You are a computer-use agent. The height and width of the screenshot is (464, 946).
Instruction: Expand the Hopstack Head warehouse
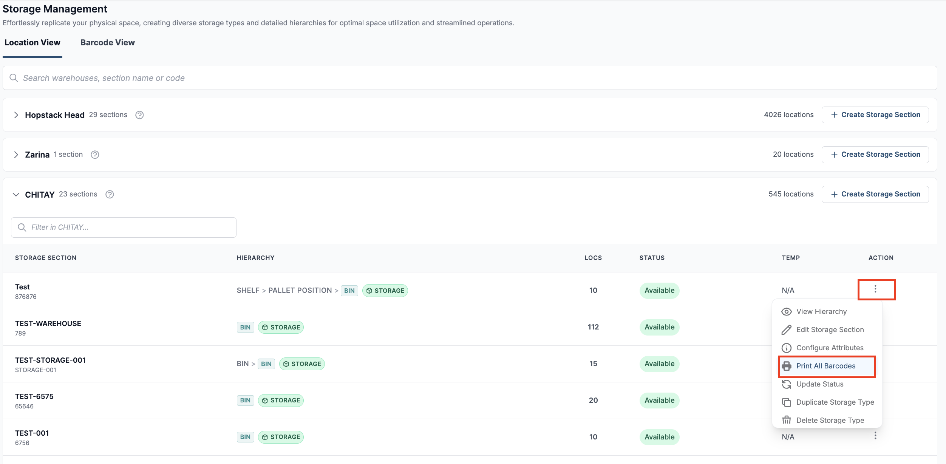pos(16,115)
